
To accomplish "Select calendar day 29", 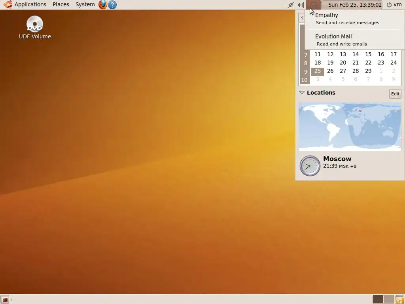I will tap(368, 71).
